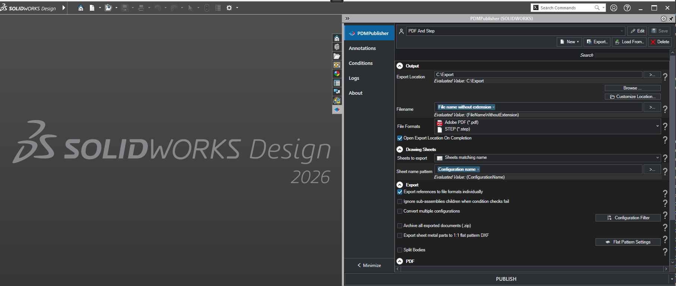Expand the SOLIDWORKS Design menu arrow
Viewport: 676px width, 286px height.
(x=64, y=8)
